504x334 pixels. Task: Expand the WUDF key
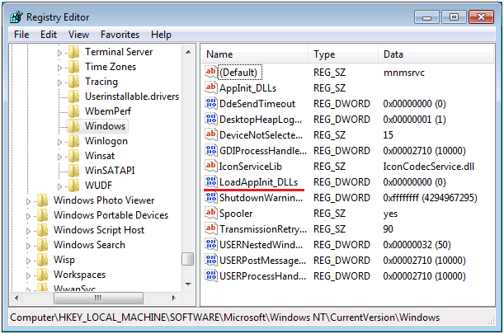pos(59,186)
